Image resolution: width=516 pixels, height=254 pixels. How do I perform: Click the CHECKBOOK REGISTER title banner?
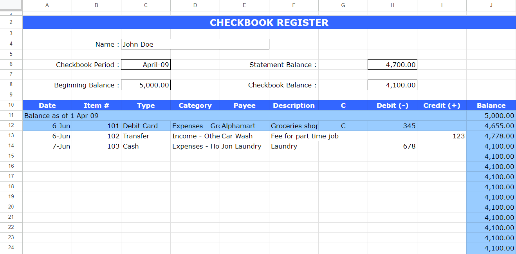tap(269, 22)
